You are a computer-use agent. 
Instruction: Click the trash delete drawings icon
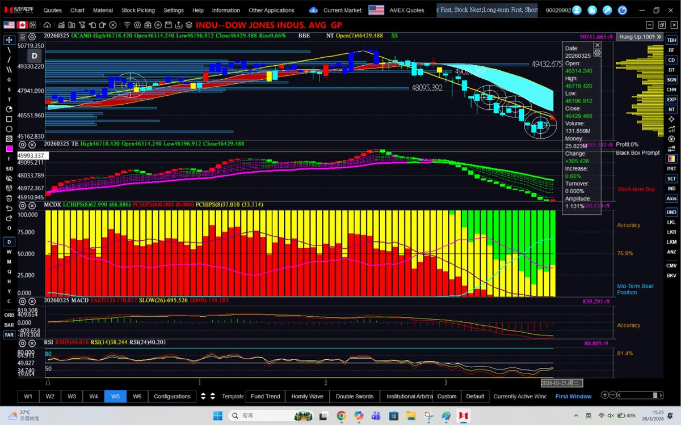pyautogui.click(x=9, y=198)
